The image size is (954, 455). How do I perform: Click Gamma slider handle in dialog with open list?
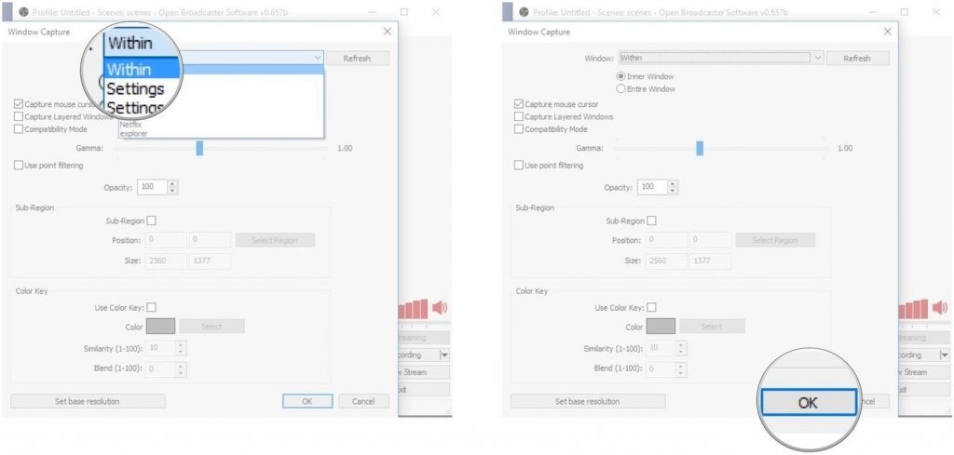point(199,148)
